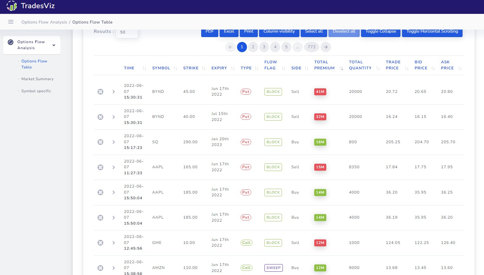Click the TradesViz logo icon
The height and width of the screenshot is (275, 484).
point(12,6)
